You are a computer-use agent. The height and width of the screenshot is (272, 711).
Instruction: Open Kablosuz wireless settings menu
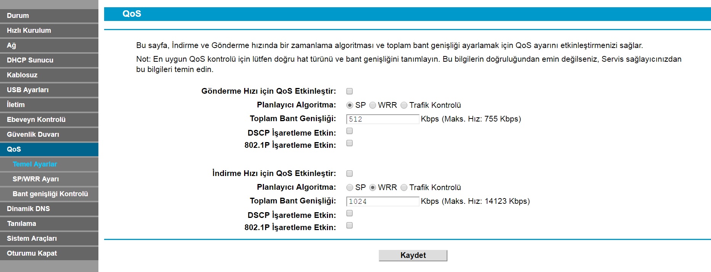coord(49,75)
